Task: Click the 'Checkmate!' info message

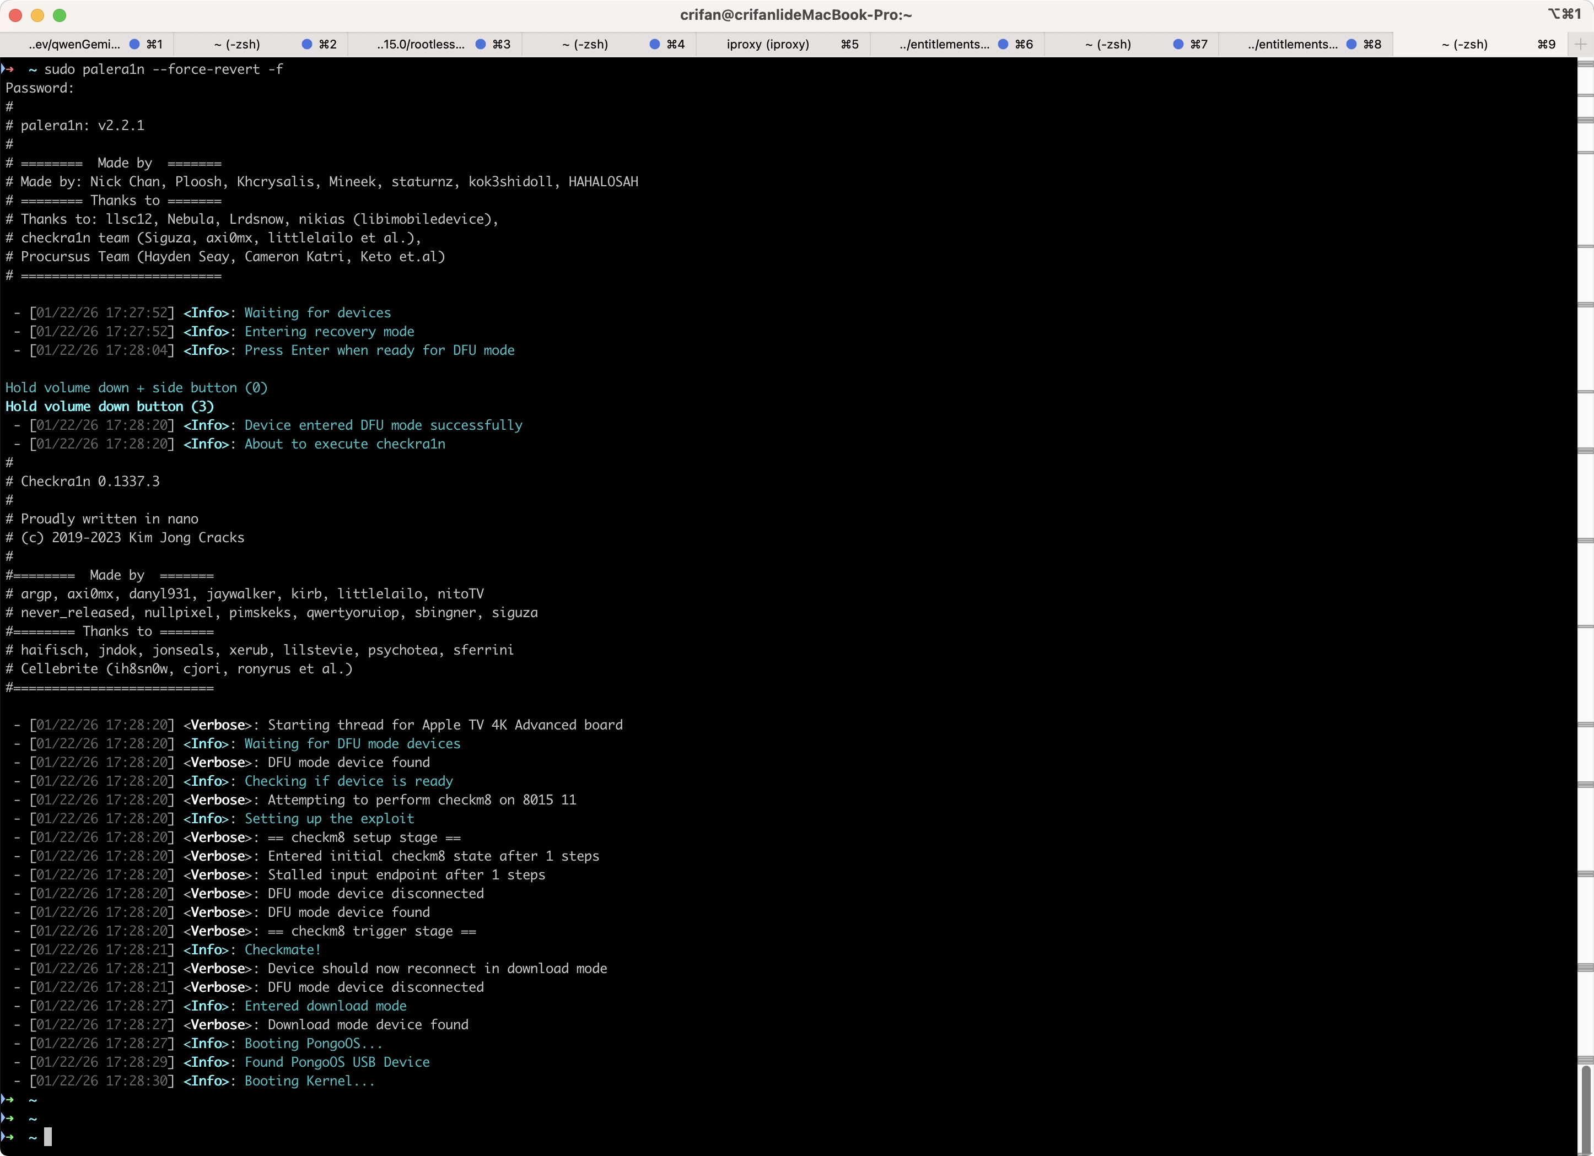Action: tap(283, 949)
